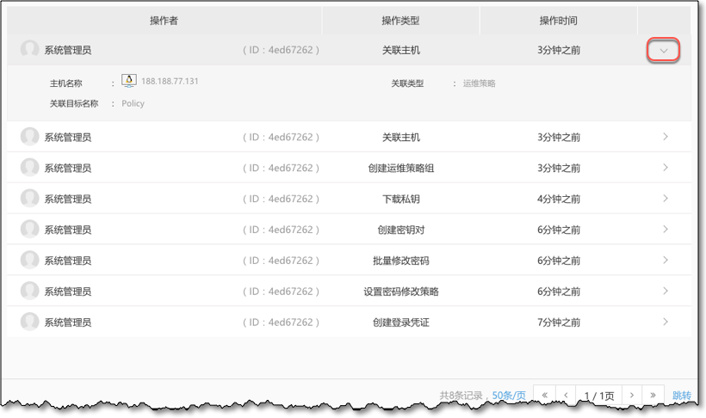Click the 操作者 column header

[164, 21]
